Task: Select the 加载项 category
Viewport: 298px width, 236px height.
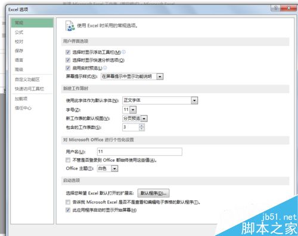Action: [32, 99]
